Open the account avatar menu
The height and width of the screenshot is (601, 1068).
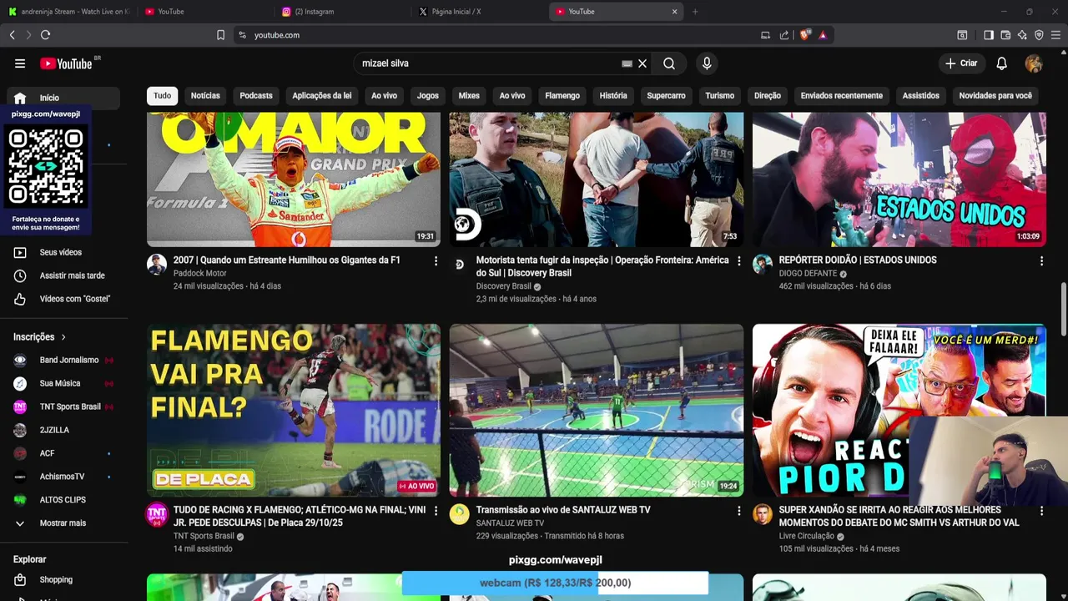pyautogui.click(x=1034, y=63)
